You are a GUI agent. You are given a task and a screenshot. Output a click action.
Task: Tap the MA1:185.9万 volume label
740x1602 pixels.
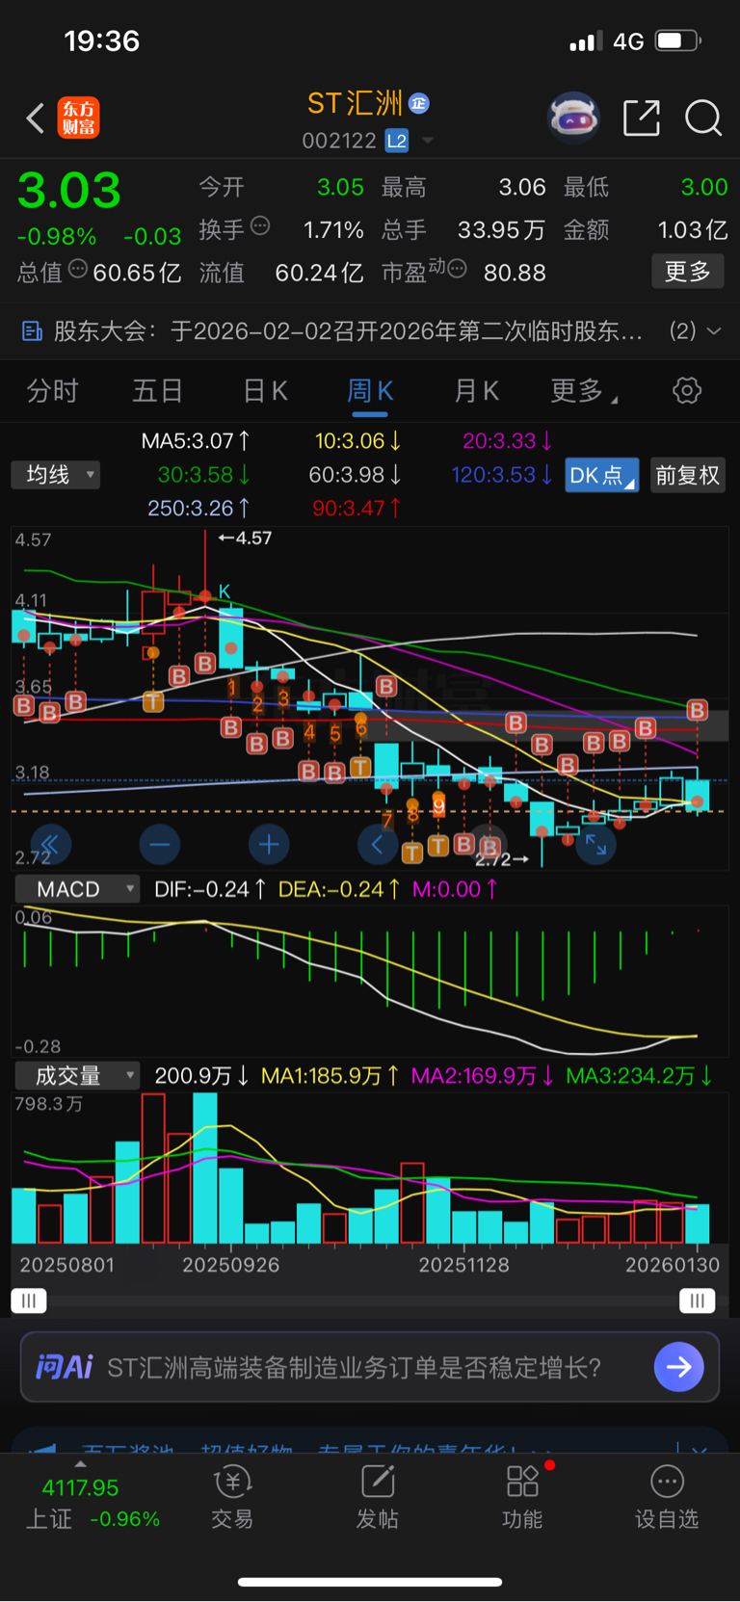click(x=330, y=1075)
